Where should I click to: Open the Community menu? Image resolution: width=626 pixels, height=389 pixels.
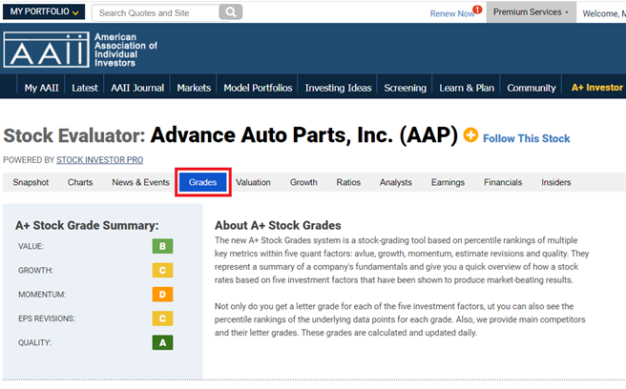(x=532, y=88)
